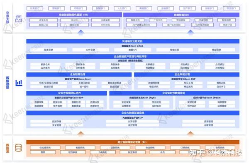249x163 pixels.
Task: Click the 数据同步系统Keen Dsync title
Action: pyautogui.click(x=142, y=98)
